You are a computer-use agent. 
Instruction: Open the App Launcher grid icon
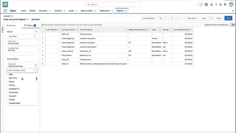[5, 11]
